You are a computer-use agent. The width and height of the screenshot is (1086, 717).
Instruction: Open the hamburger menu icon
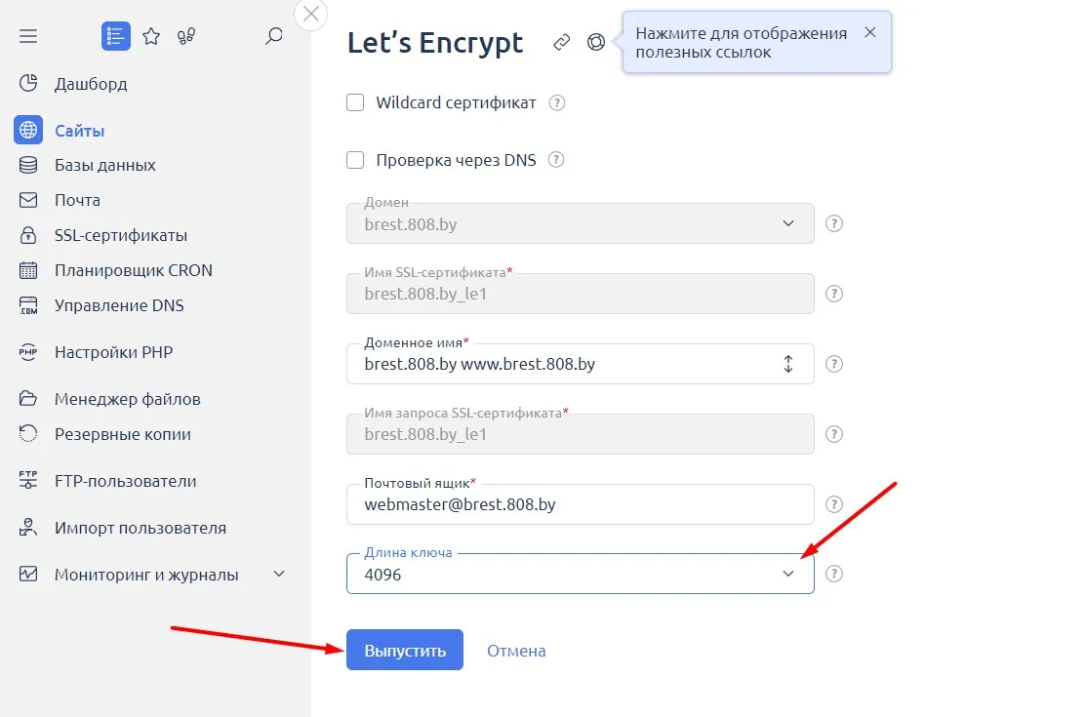point(28,36)
